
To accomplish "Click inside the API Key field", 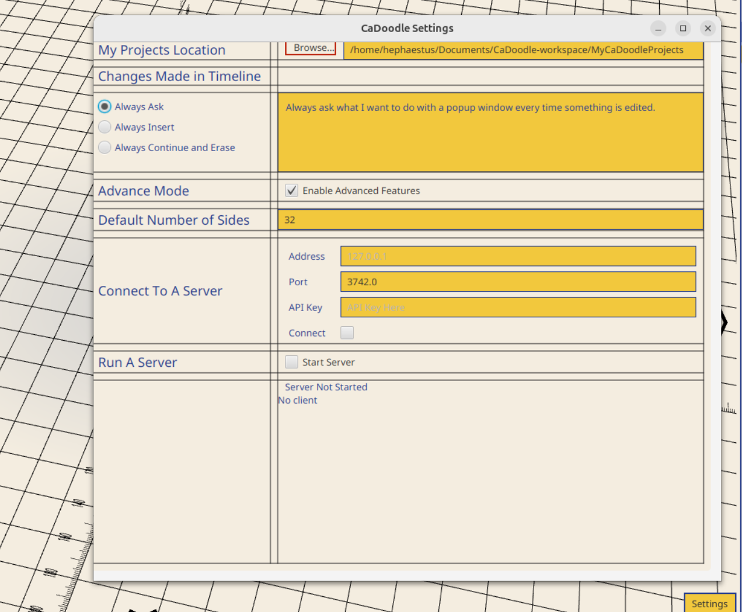I will [x=517, y=307].
